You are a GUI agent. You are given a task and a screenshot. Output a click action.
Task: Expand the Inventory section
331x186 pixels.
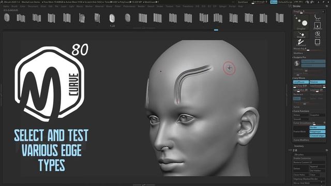click(x=299, y=146)
